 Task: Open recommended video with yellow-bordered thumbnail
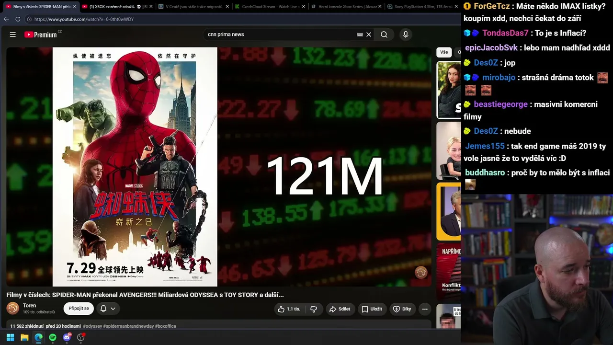(449, 211)
